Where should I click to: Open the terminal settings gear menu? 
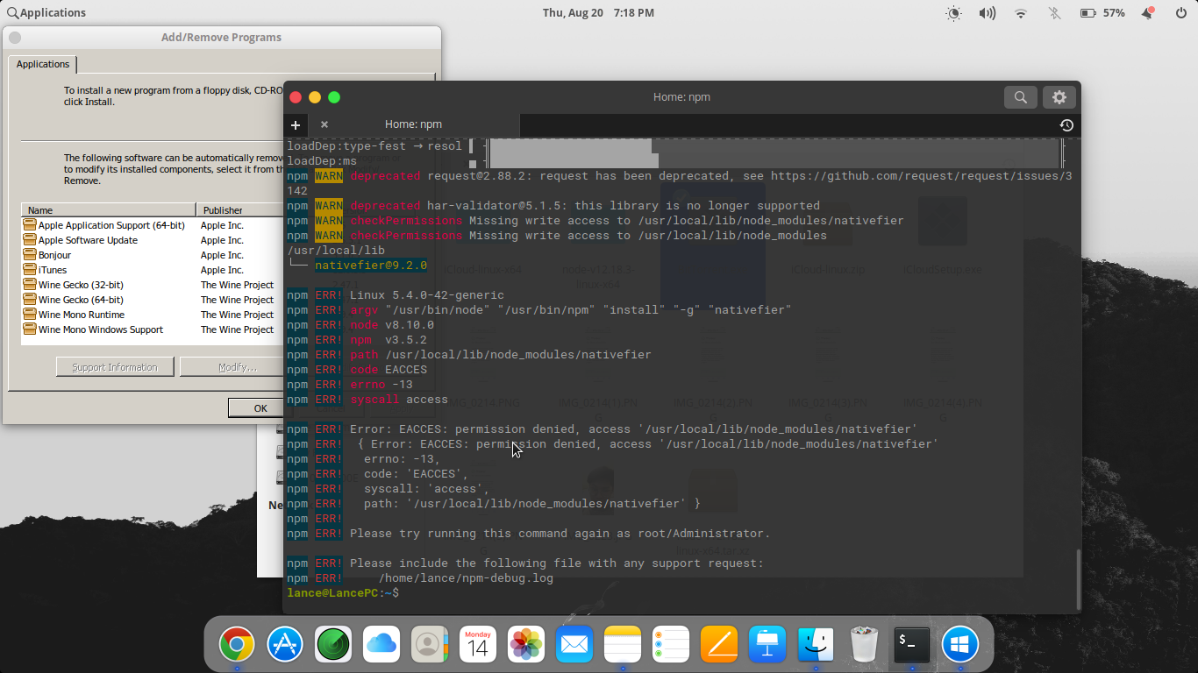point(1059,97)
